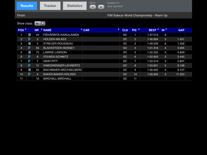Select the STREUER-ROUSSEAU name cell
Image resolution: width=207 pixels, height=155 pixels.
[x=62, y=43]
